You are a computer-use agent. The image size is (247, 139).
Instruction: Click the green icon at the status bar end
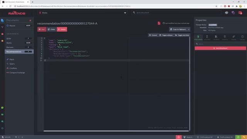click(x=238, y=137)
